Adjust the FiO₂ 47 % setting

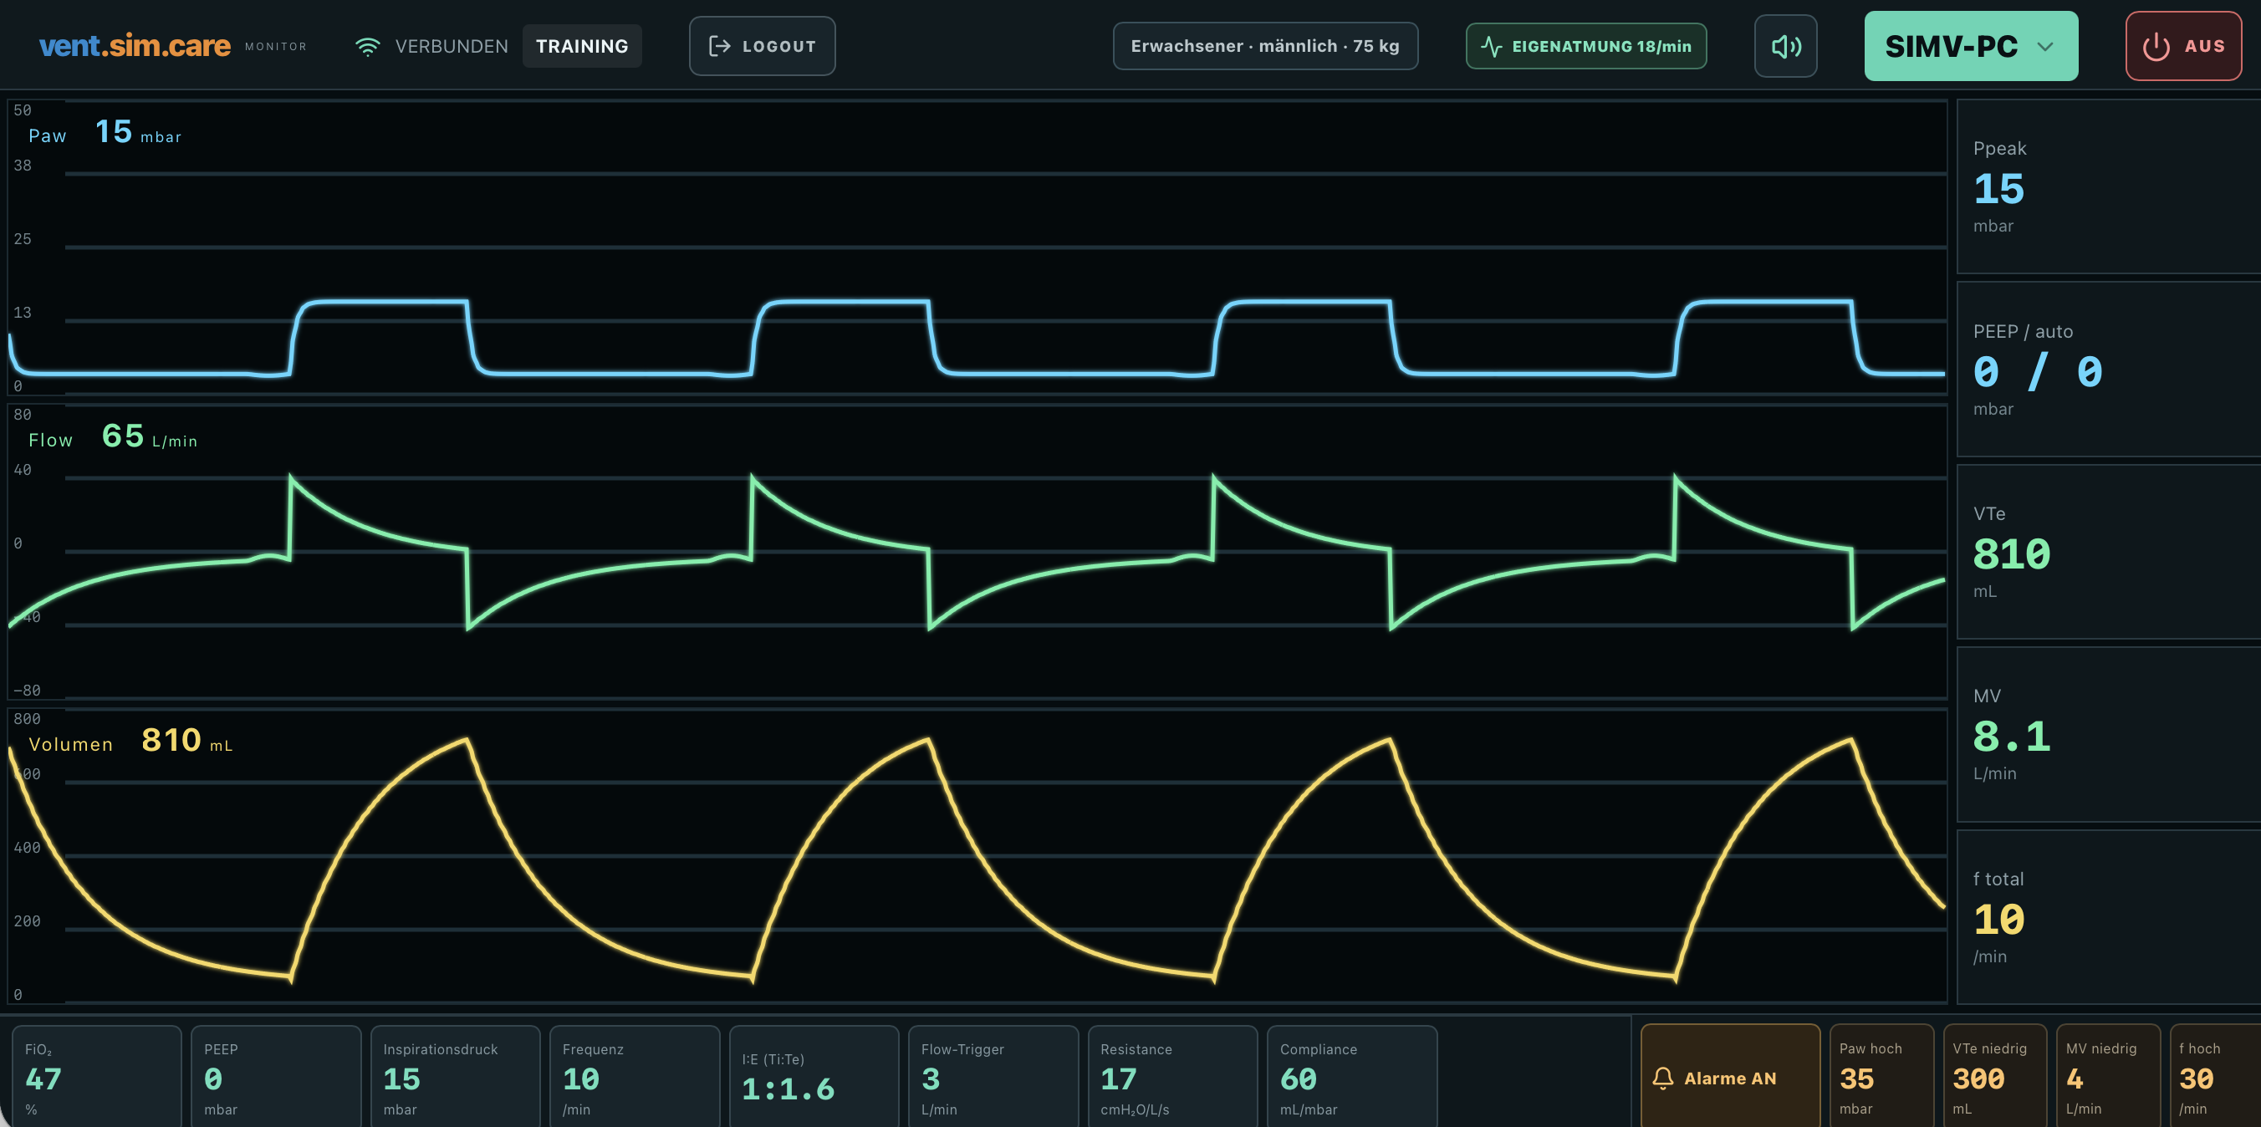96,1077
